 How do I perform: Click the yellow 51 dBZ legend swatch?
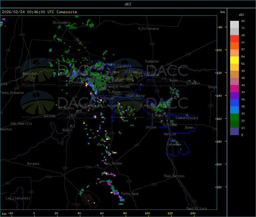click(x=234, y=60)
